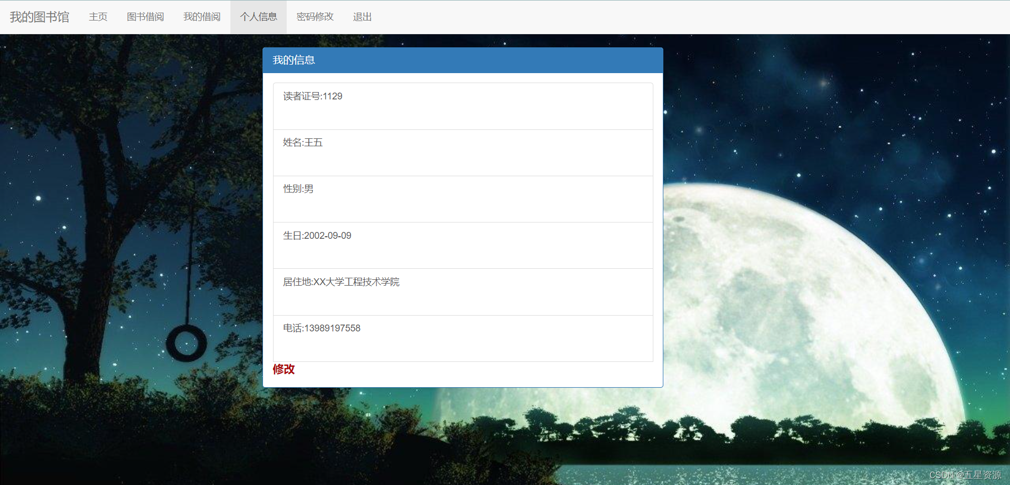Open the 图书借阅 nav item

[x=145, y=17]
